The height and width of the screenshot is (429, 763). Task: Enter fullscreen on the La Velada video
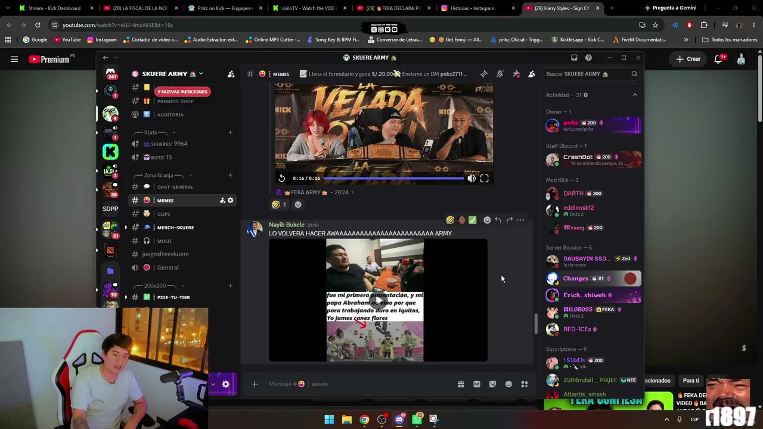pyautogui.click(x=485, y=178)
